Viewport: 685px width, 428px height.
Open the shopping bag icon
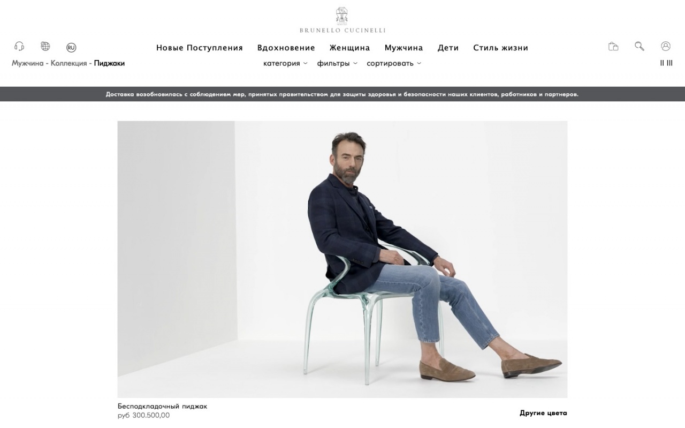(x=613, y=47)
